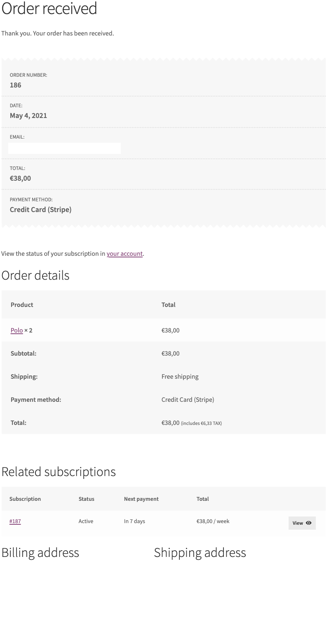Screen dimensions: 329x632
Task: Click the Active subscription status label
Action: (x=86, y=521)
